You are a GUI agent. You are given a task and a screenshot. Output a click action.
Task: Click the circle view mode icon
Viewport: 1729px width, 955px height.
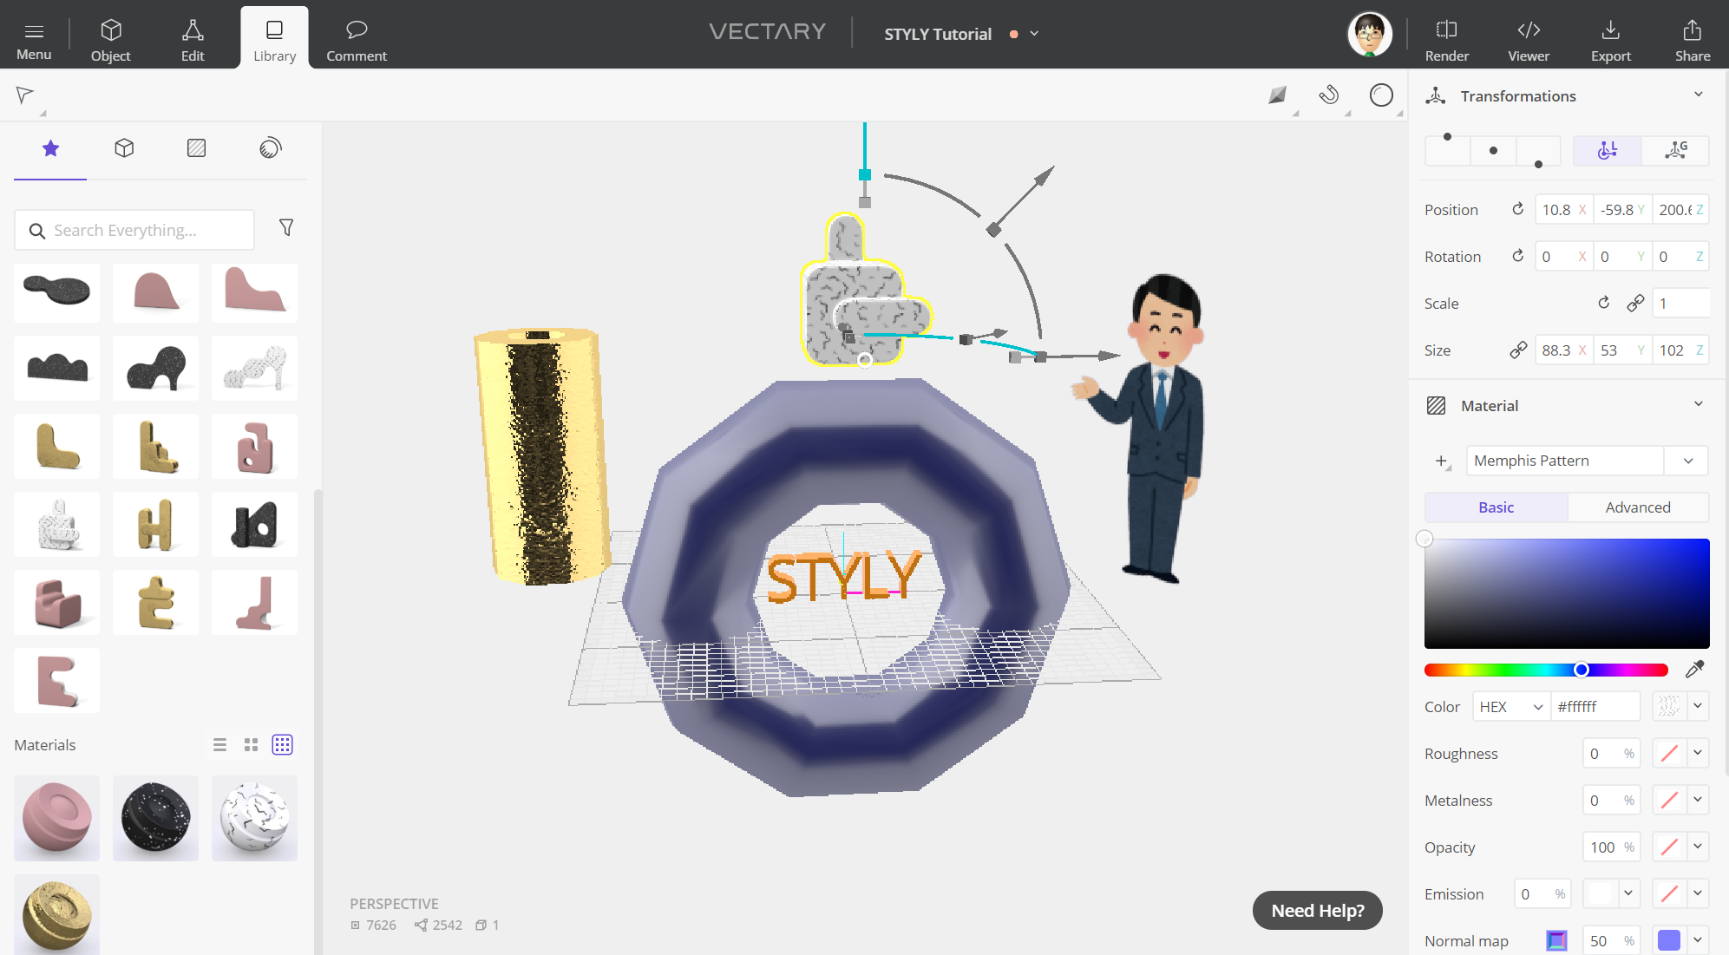pos(1381,95)
